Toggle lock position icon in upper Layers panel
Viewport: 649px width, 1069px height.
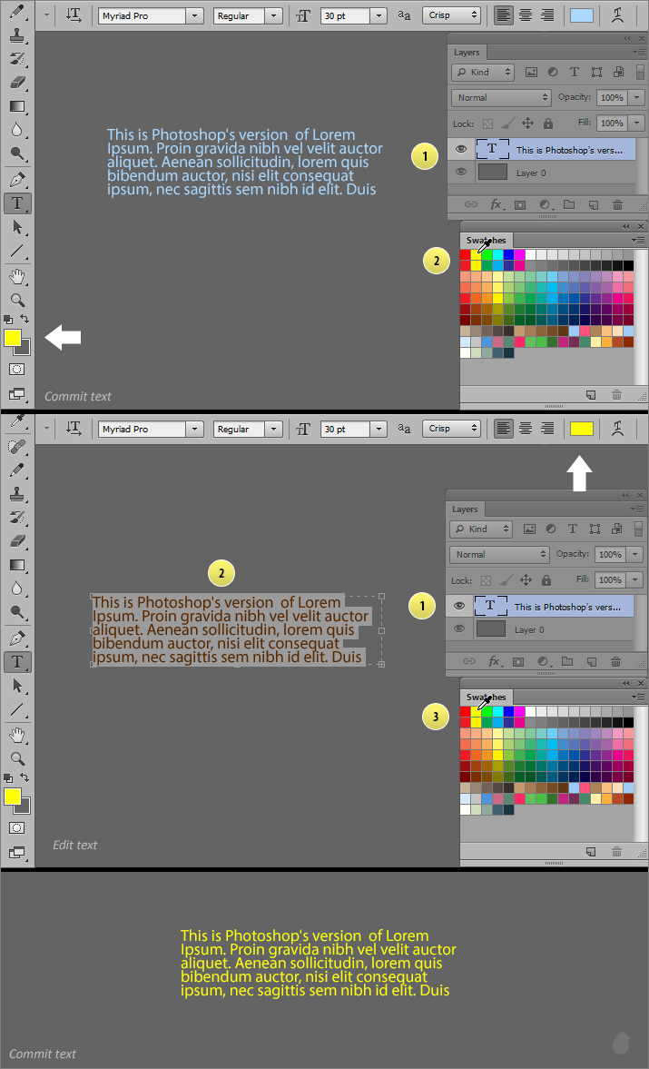(527, 124)
